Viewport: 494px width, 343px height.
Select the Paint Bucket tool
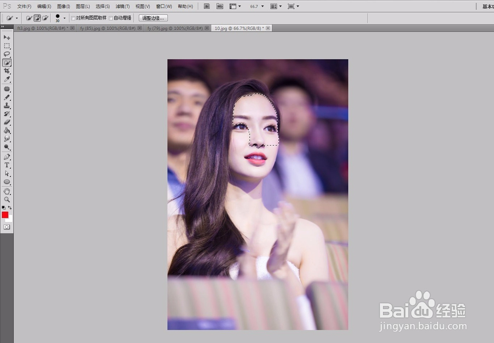pyautogui.click(x=6, y=130)
